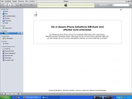Open Allgemeine Geschäftsbedingungen link
This screenshot has width=132, height=99.
point(98,90)
